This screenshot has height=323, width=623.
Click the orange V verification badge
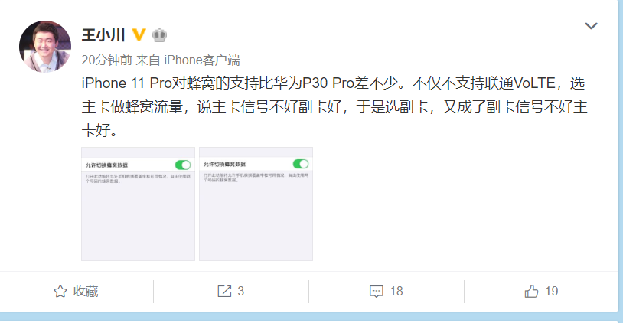(139, 35)
